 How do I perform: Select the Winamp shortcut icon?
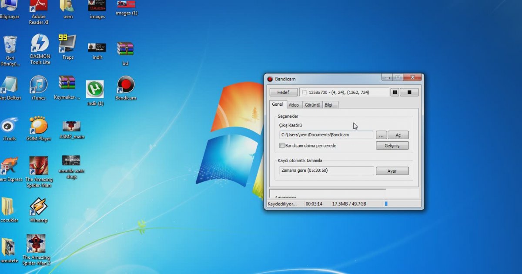point(38,210)
